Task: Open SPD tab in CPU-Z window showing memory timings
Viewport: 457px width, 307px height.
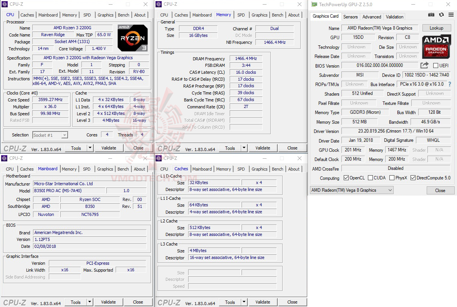Action: point(241,15)
